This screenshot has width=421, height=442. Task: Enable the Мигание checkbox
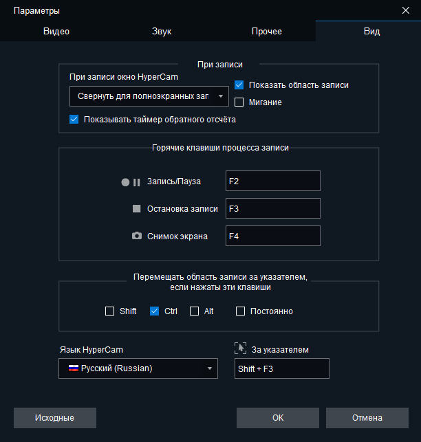(x=239, y=102)
